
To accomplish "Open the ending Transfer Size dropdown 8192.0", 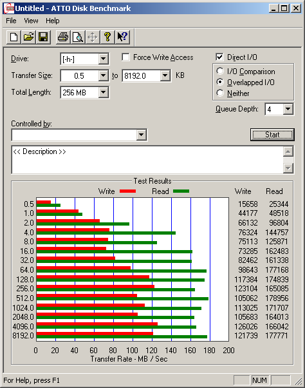I will point(165,75).
